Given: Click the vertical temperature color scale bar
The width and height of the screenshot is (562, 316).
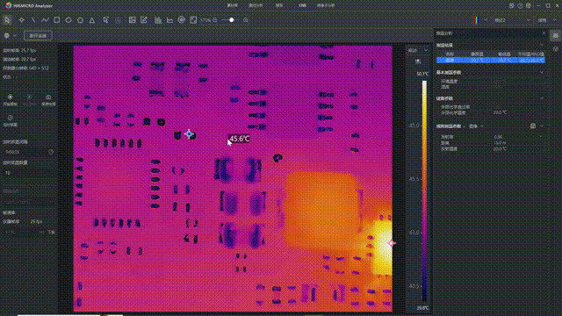Looking at the screenshot, I should 424,190.
